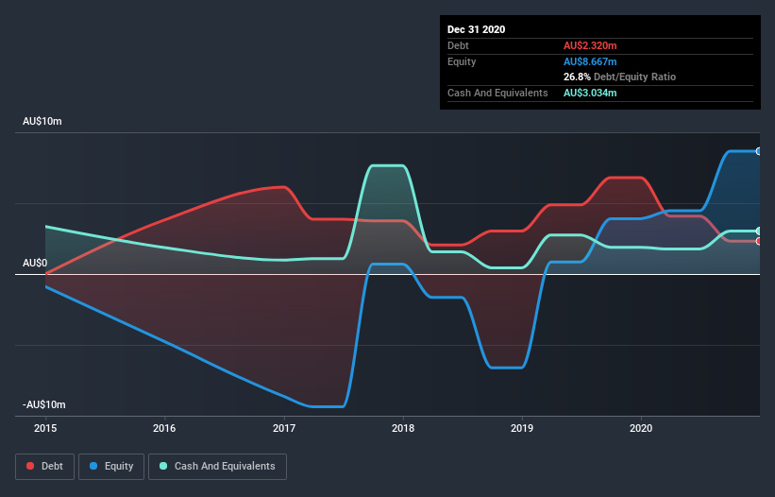
Task: Select the 2018 axis label
Action: click(x=403, y=428)
